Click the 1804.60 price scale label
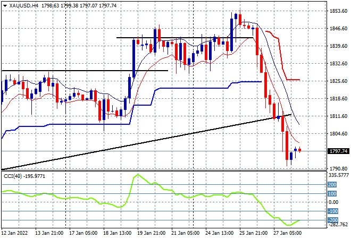Viewport: 351px width, 239px height. coord(338,134)
